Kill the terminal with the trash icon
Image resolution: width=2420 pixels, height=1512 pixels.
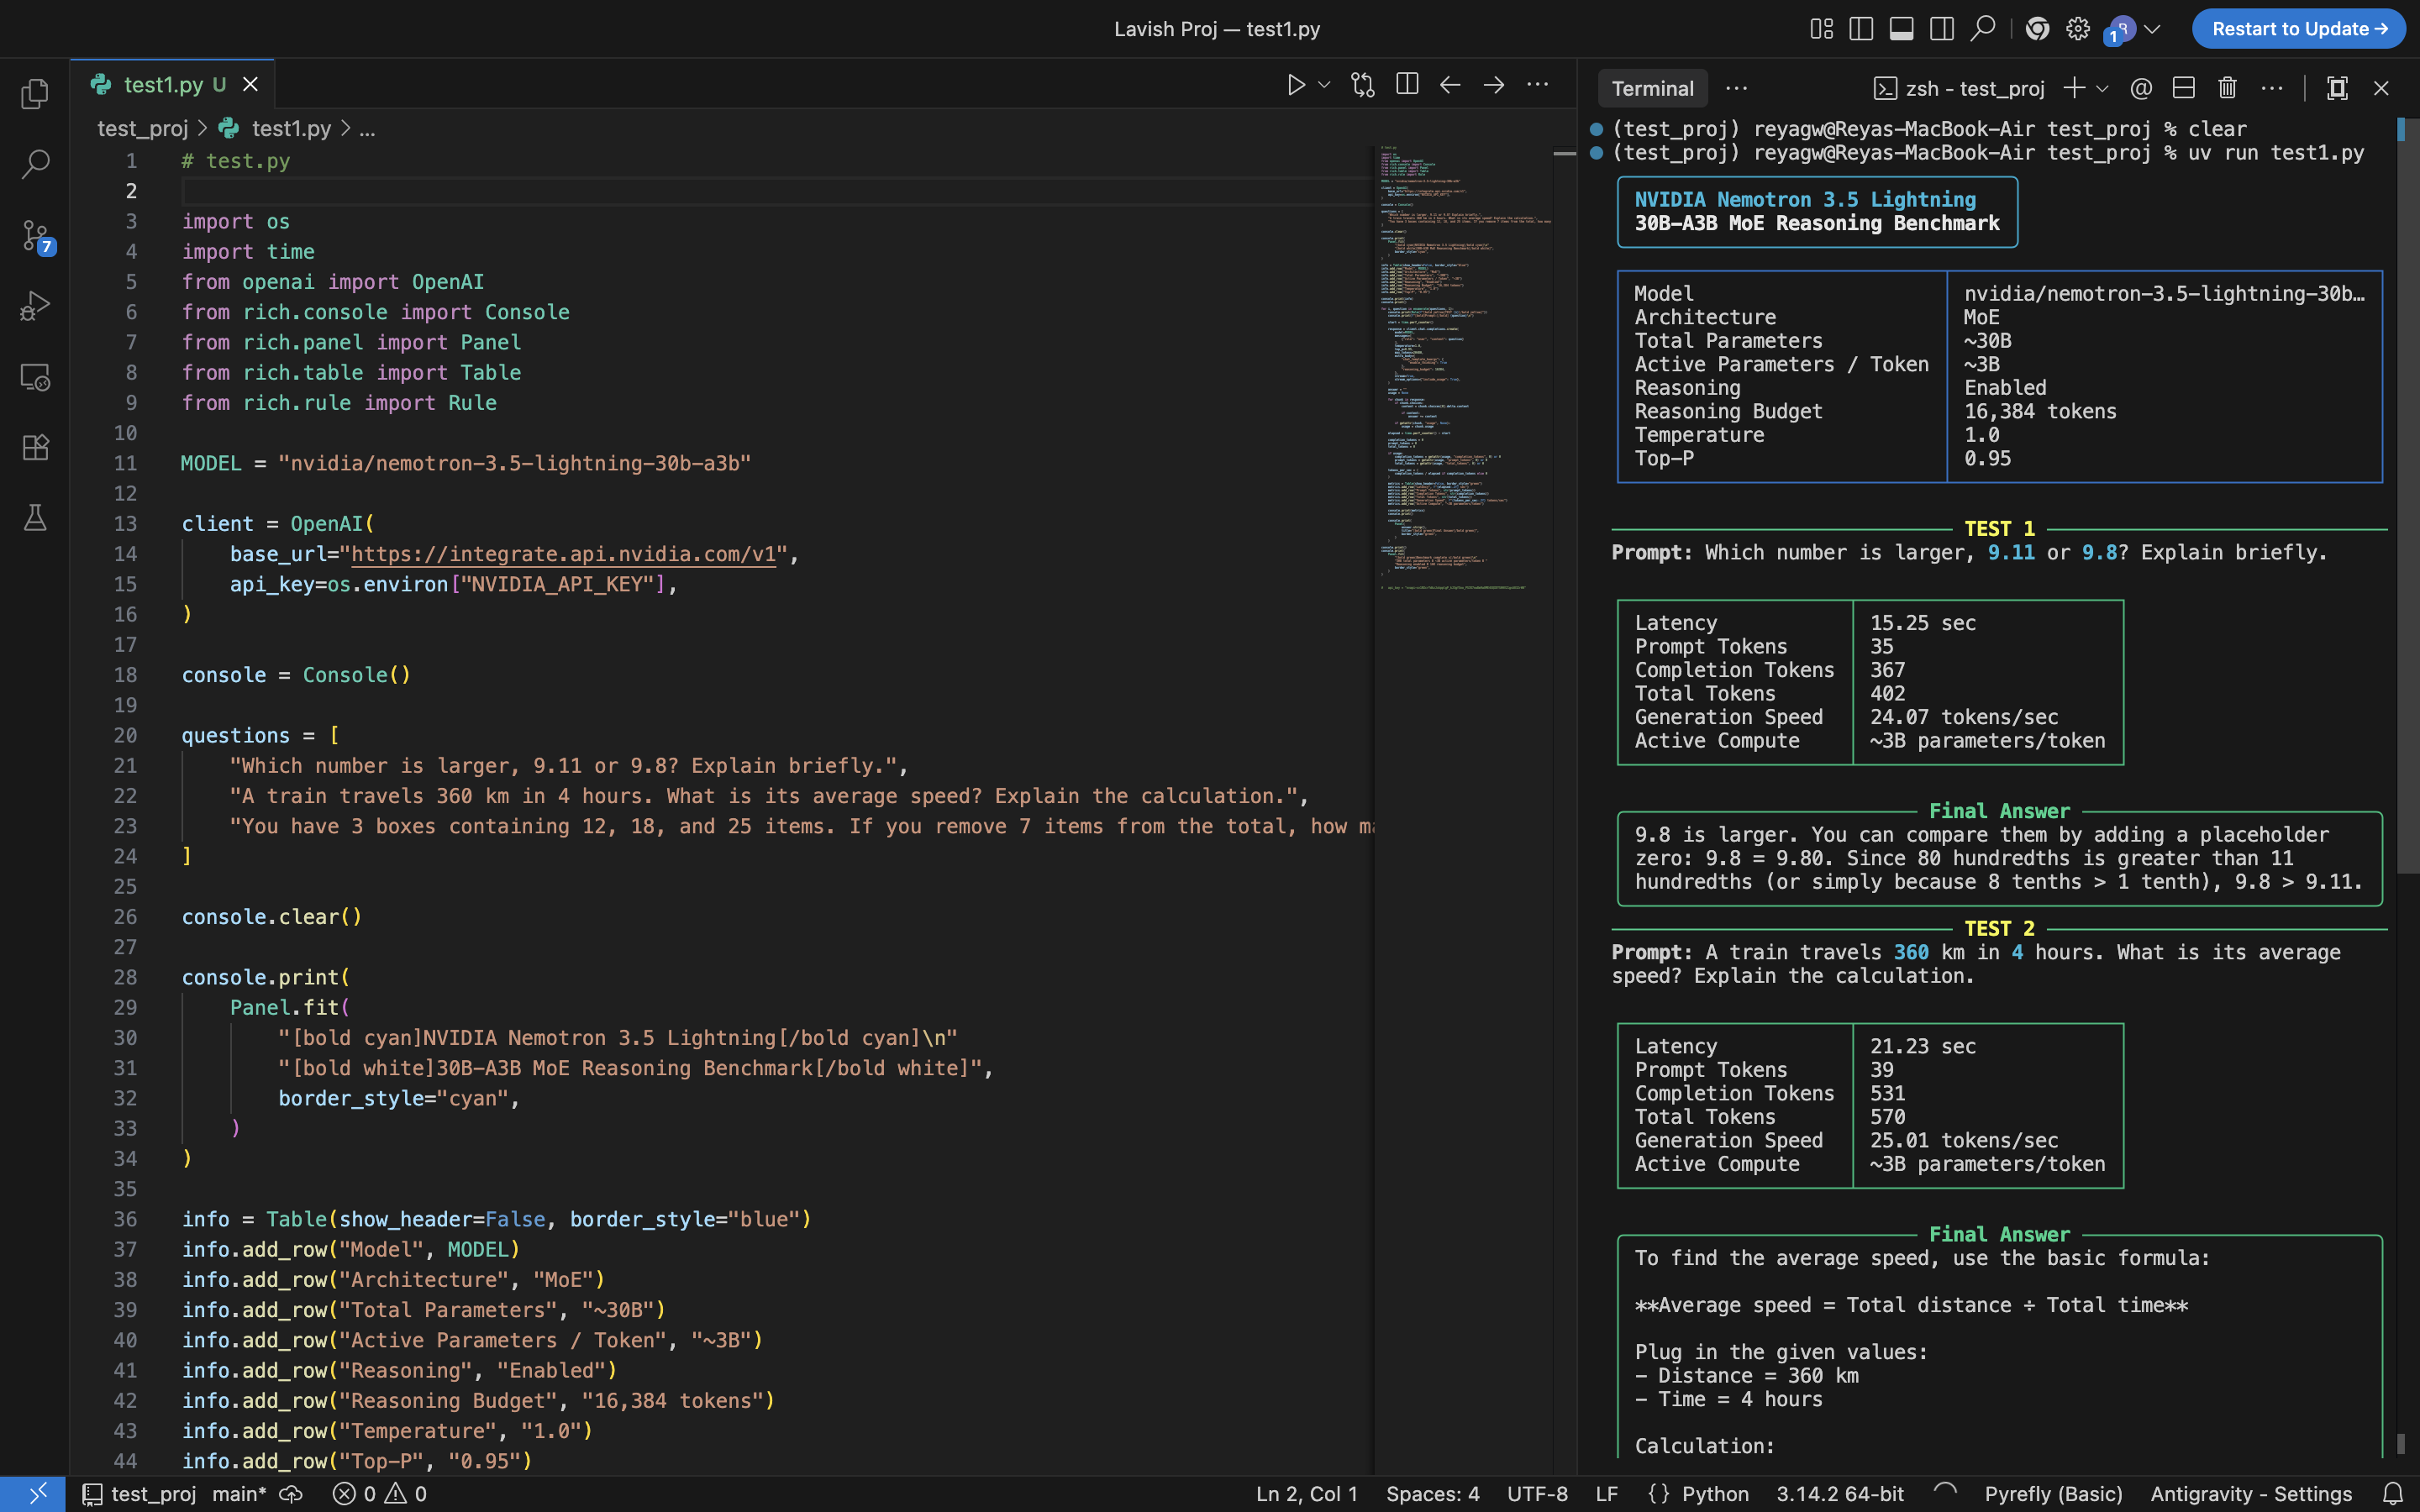tap(2227, 88)
